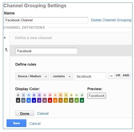Choose pale olive-yellow display color swatch
The image size is (134, 132).
coord(71,95)
